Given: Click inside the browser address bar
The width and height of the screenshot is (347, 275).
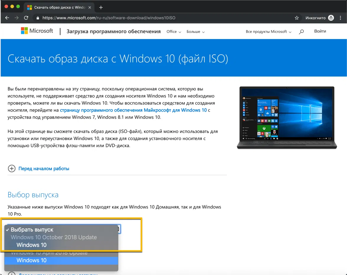Looking at the screenshot, I should click(118, 18).
